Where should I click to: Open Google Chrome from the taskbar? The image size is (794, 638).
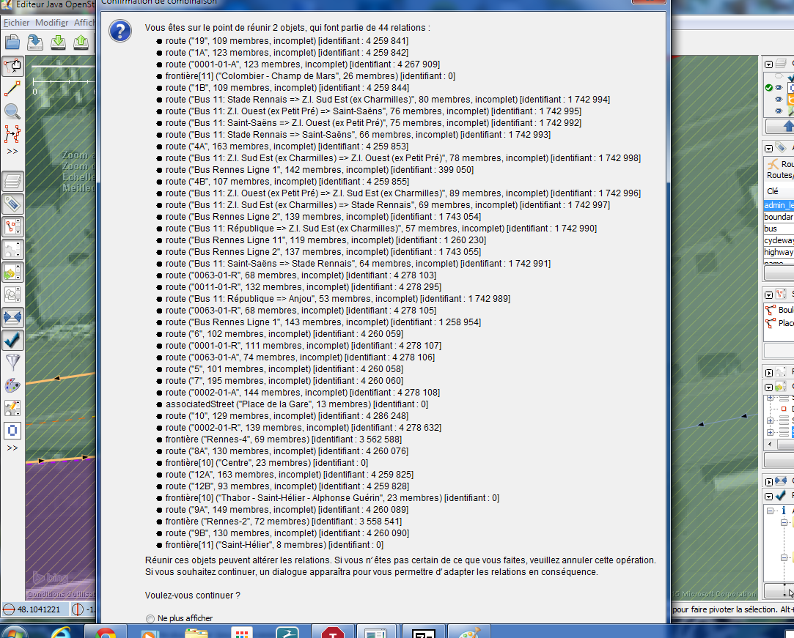click(106, 632)
